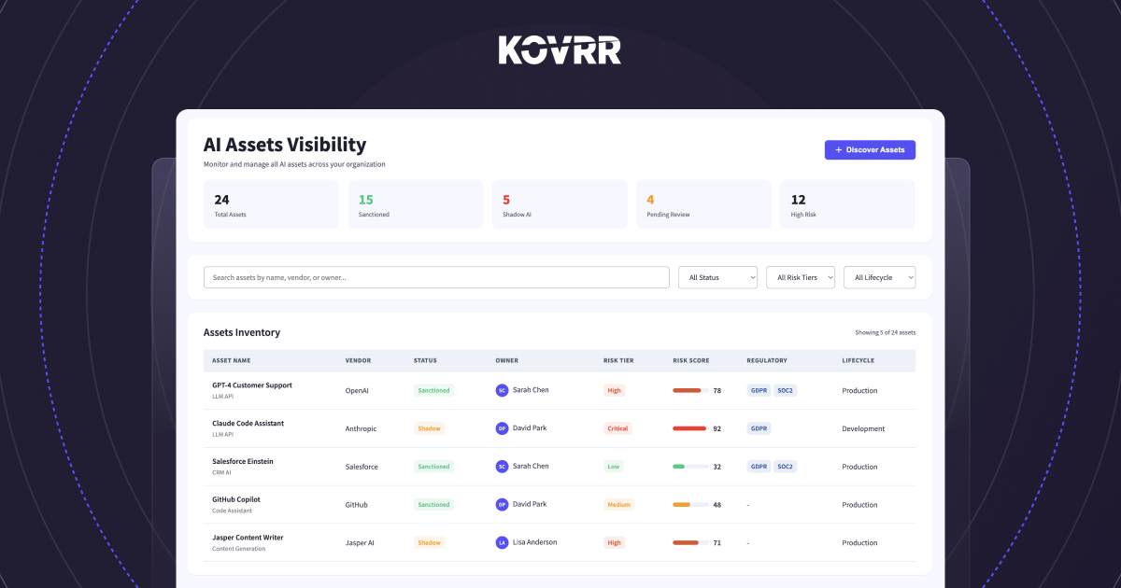Open the All Status dropdown
Image resolution: width=1121 pixels, height=588 pixels.
click(717, 277)
